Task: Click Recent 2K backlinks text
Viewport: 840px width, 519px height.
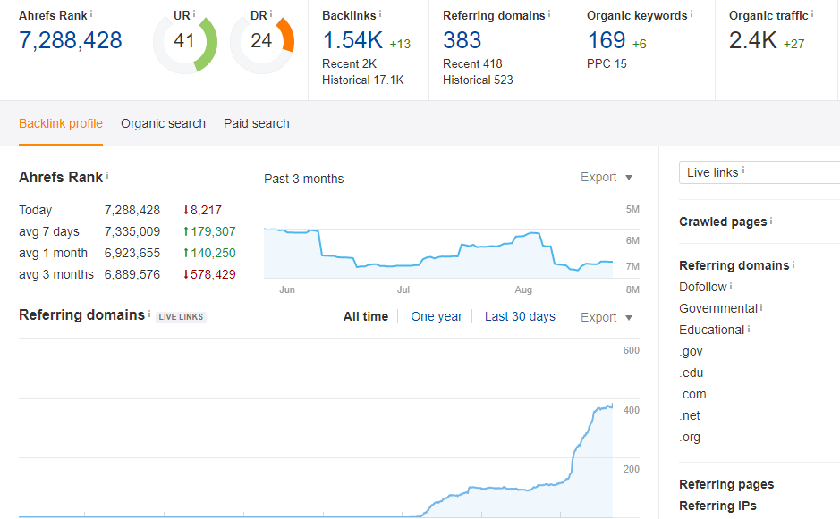Action: [349, 63]
